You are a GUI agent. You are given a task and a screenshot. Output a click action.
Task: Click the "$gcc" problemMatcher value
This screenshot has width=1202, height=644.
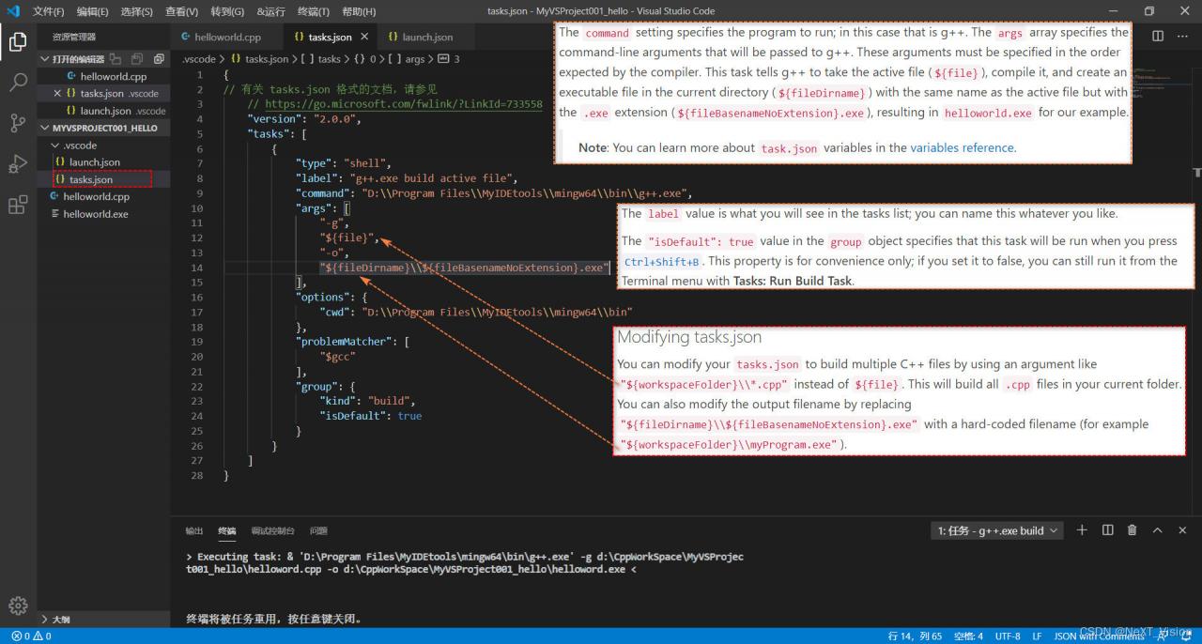[x=337, y=357]
